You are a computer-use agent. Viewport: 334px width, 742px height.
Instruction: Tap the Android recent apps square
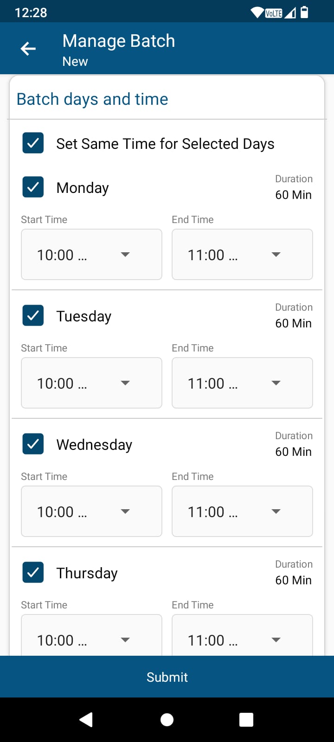point(246,719)
